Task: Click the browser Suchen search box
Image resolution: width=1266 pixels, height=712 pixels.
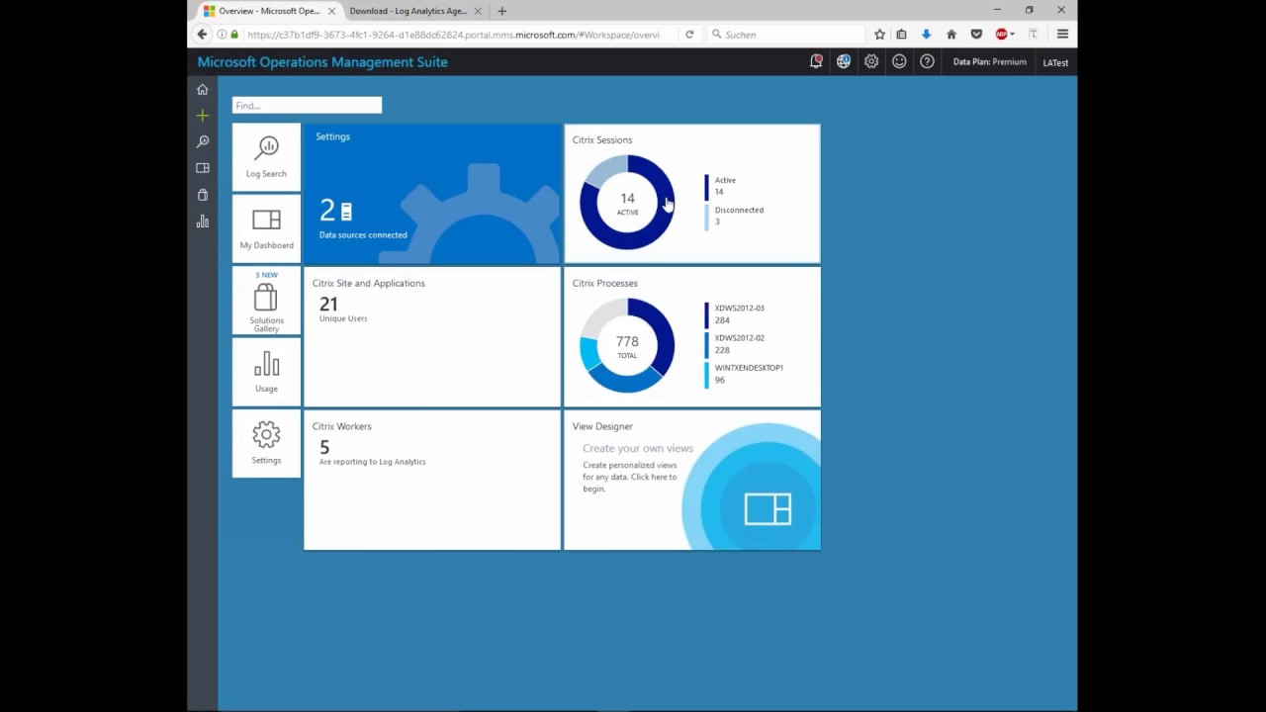Action: point(786,35)
